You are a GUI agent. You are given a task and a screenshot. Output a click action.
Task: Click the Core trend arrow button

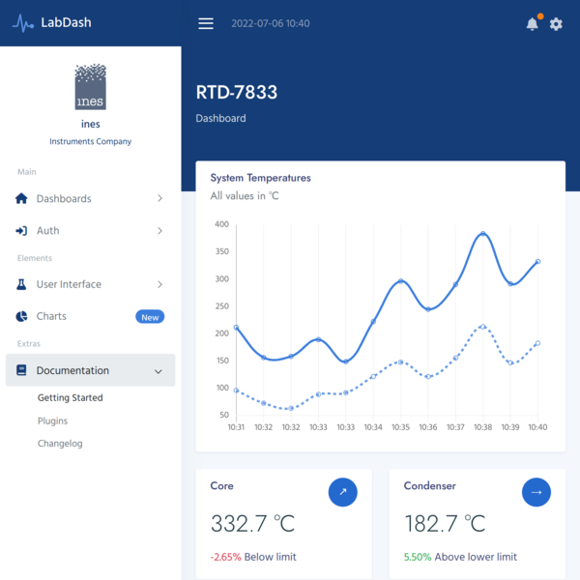[343, 492]
